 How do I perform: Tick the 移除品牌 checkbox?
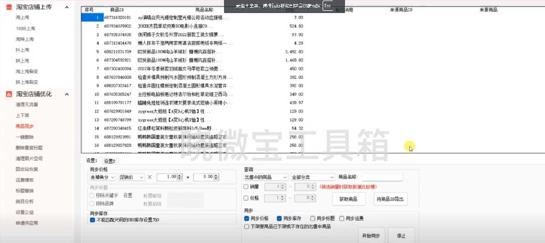tap(92, 203)
